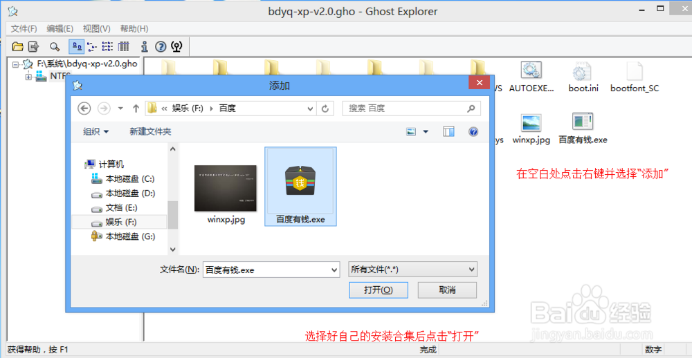The width and height of the screenshot is (692, 358).
Task: Open the 编辑(E) menu
Action: click(60, 28)
